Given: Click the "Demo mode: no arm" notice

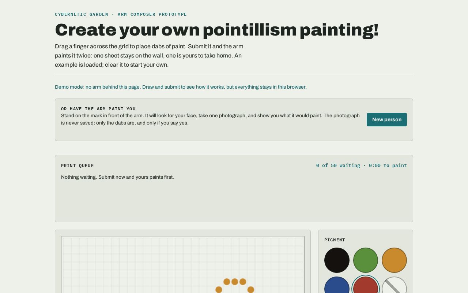Looking at the screenshot, I should (181, 87).
